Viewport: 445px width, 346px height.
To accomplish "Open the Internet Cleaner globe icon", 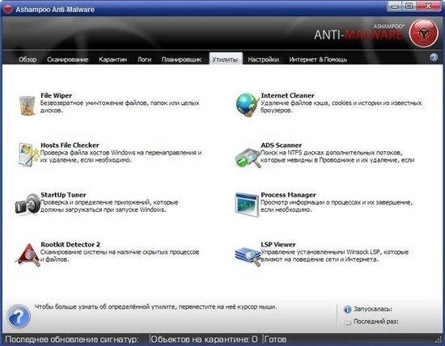I will tap(248, 105).
